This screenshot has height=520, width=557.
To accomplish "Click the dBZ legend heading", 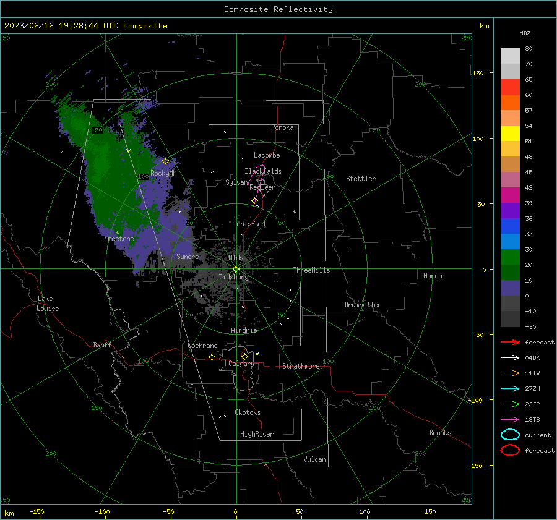I will click(x=525, y=33).
